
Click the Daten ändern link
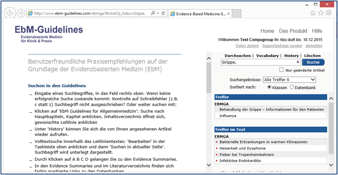[247, 46]
